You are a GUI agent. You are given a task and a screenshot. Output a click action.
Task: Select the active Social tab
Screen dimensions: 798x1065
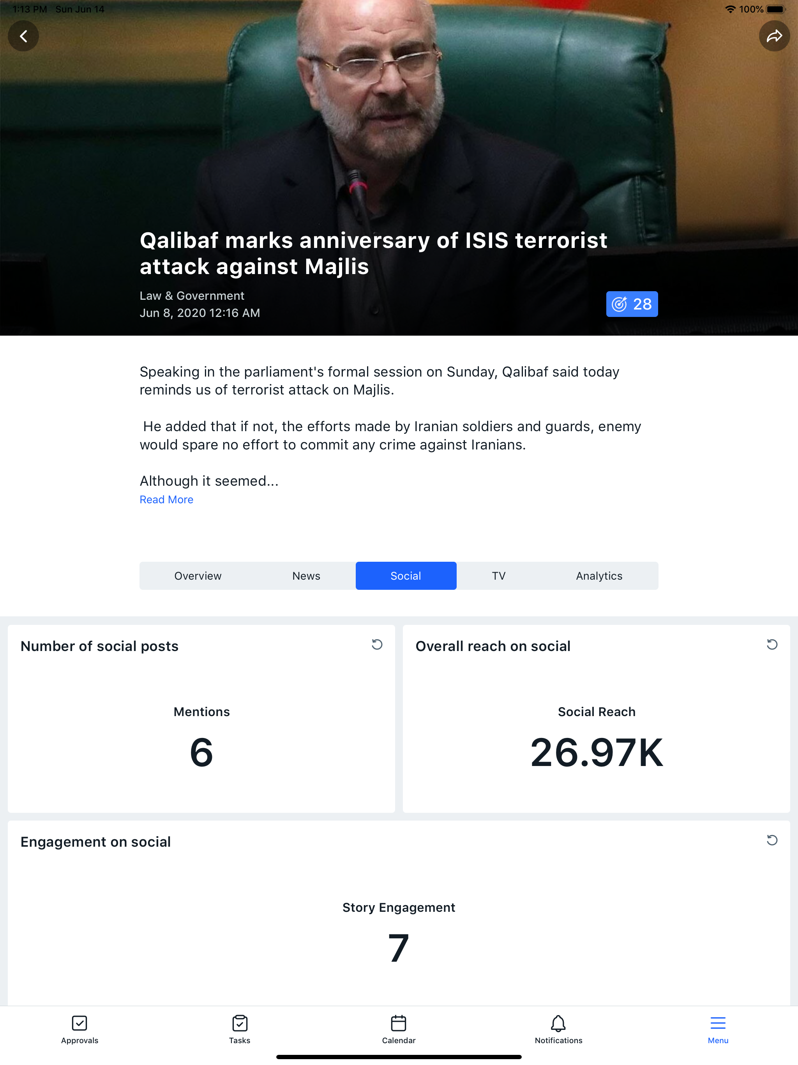point(406,575)
